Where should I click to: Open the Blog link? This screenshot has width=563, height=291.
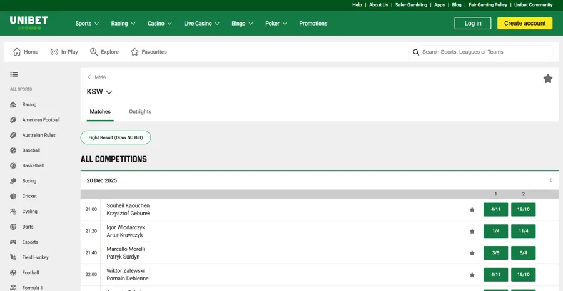[457, 5]
